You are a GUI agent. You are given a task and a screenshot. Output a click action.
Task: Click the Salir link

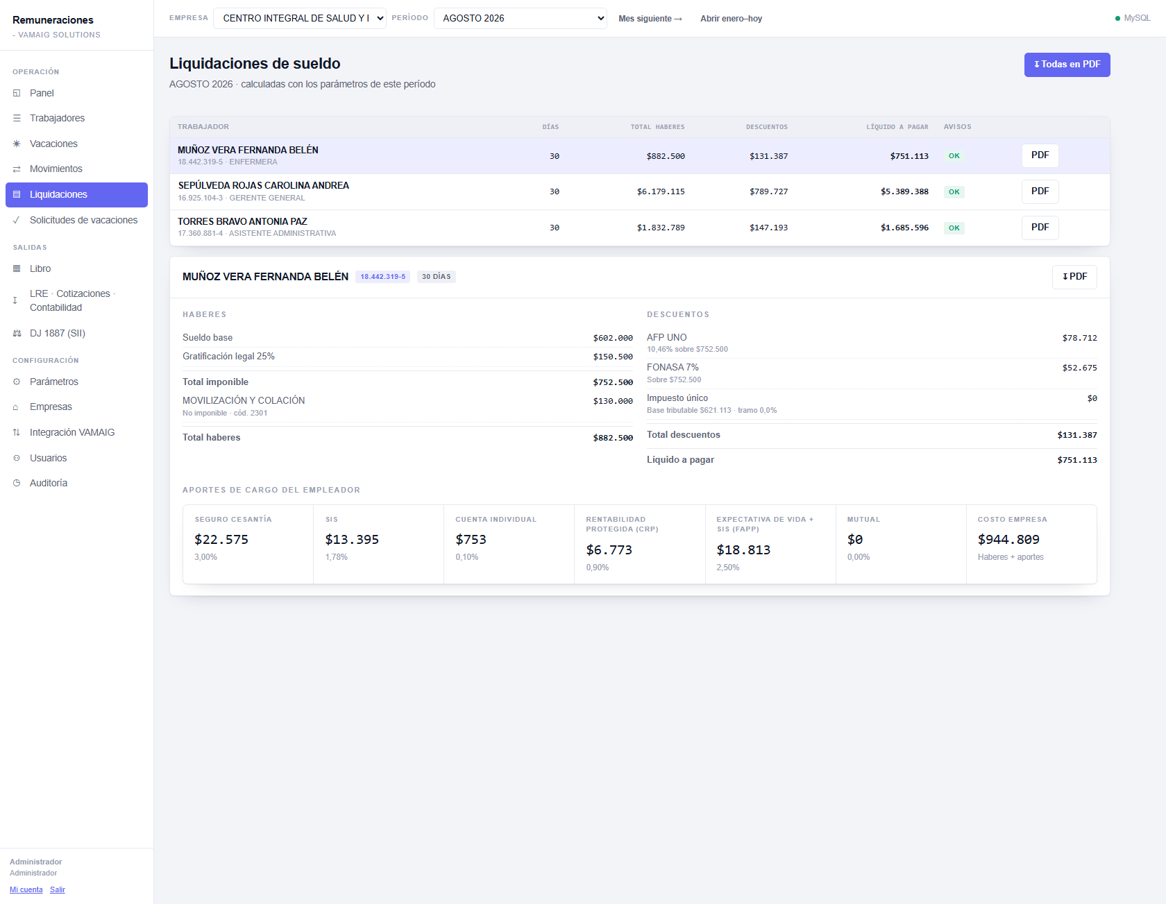tap(58, 889)
